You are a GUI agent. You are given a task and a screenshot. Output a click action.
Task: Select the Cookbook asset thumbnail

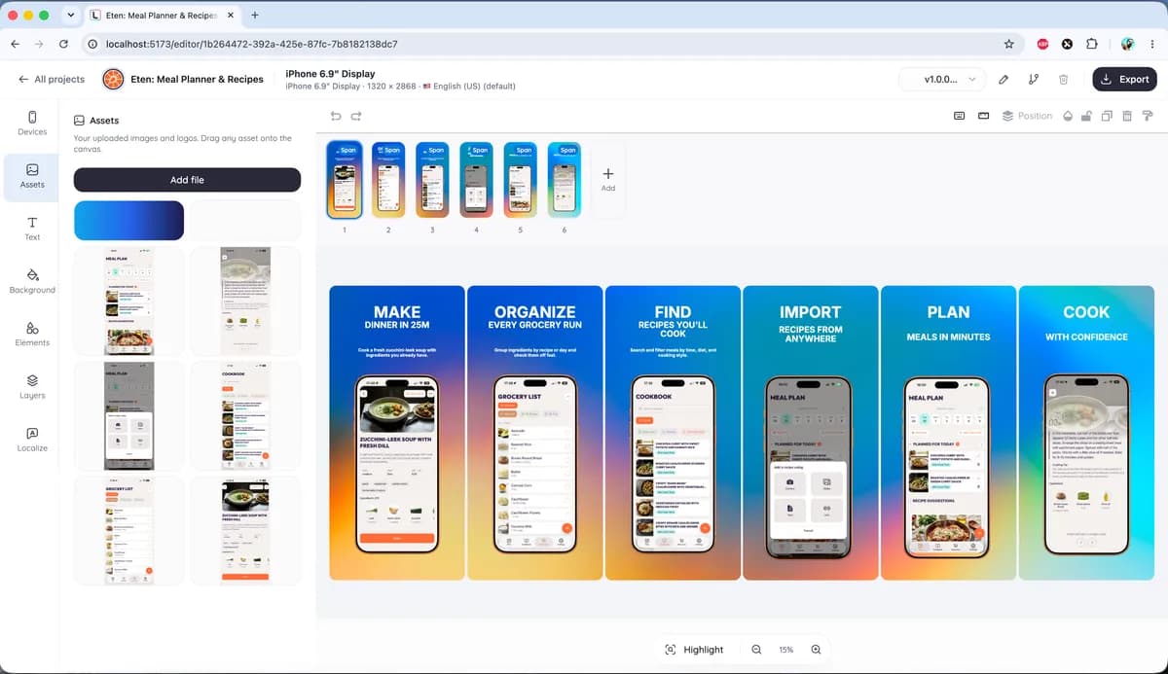[244, 415]
